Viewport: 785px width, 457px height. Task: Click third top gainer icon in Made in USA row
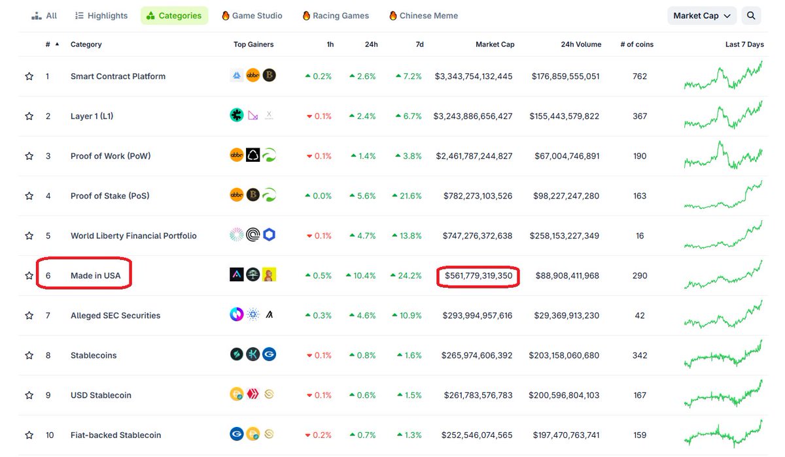coord(269,275)
